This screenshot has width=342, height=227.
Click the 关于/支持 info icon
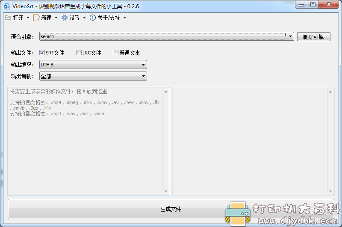[x=93, y=18]
